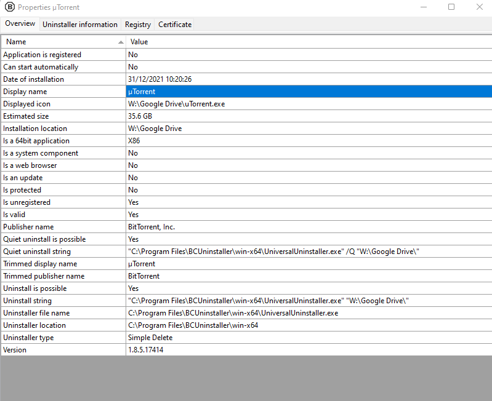Screen dimensions: 492x401
Task: Minimize the Properties µTorrent window
Action: 424,7
